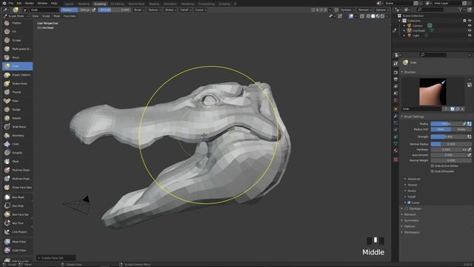Toggle visibility of the Light object

(x=470, y=36)
